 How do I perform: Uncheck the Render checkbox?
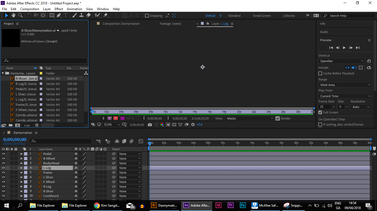click(x=278, y=118)
